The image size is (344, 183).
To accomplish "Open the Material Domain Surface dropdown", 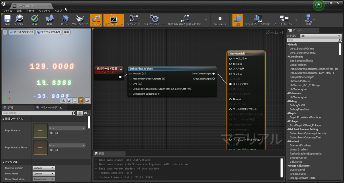I will pyautogui.click(x=44, y=168).
